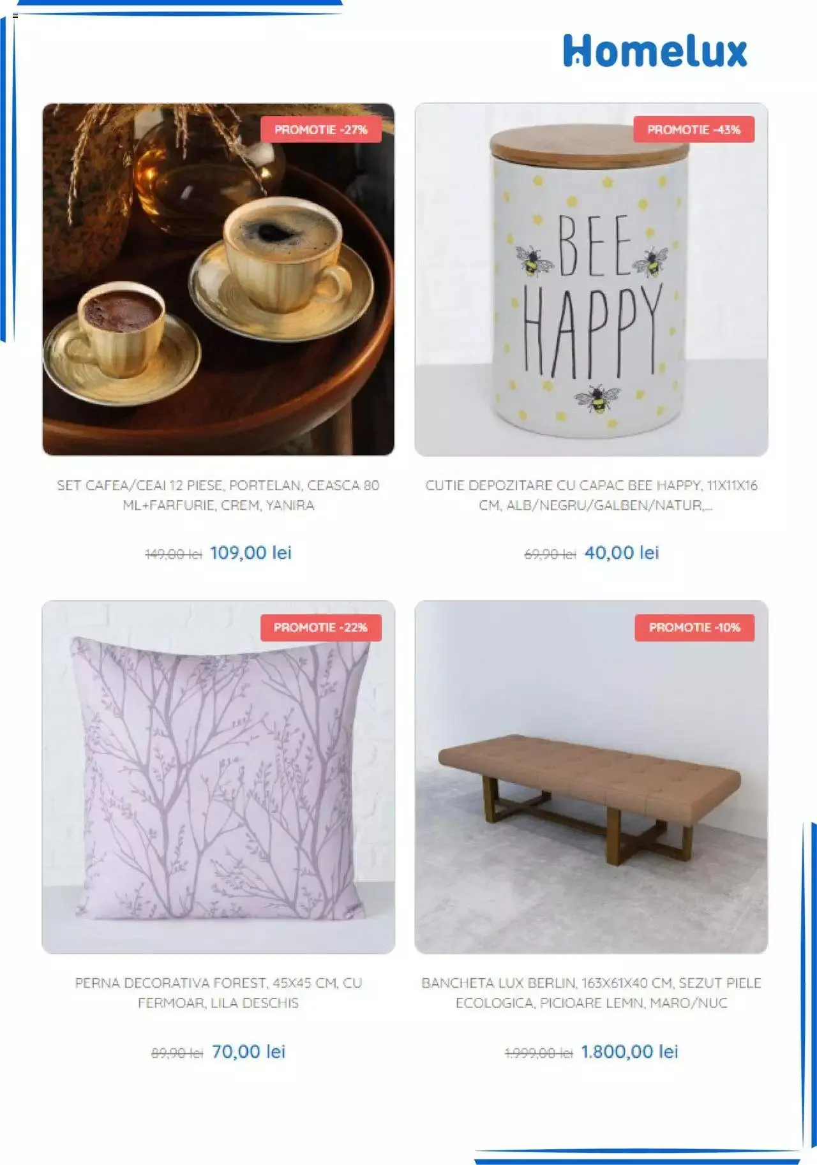
Task: Click the crossed-out 1.999,00 lei price
Action: 539,1053
